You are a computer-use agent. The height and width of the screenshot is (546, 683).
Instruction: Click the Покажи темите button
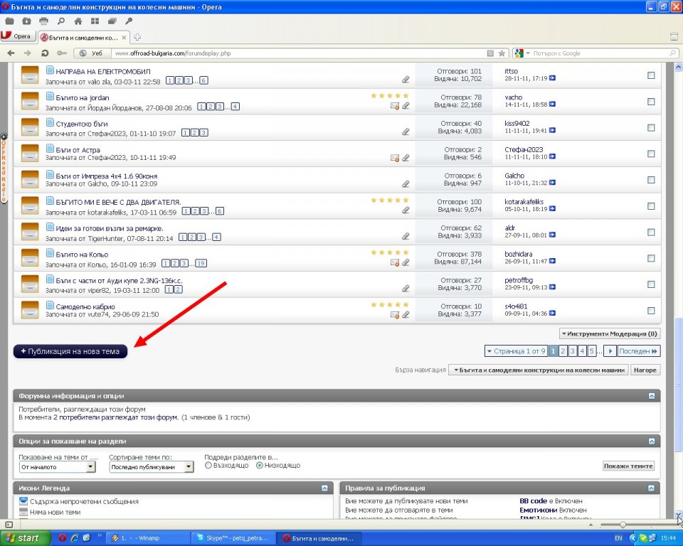[x=628, y=466]
